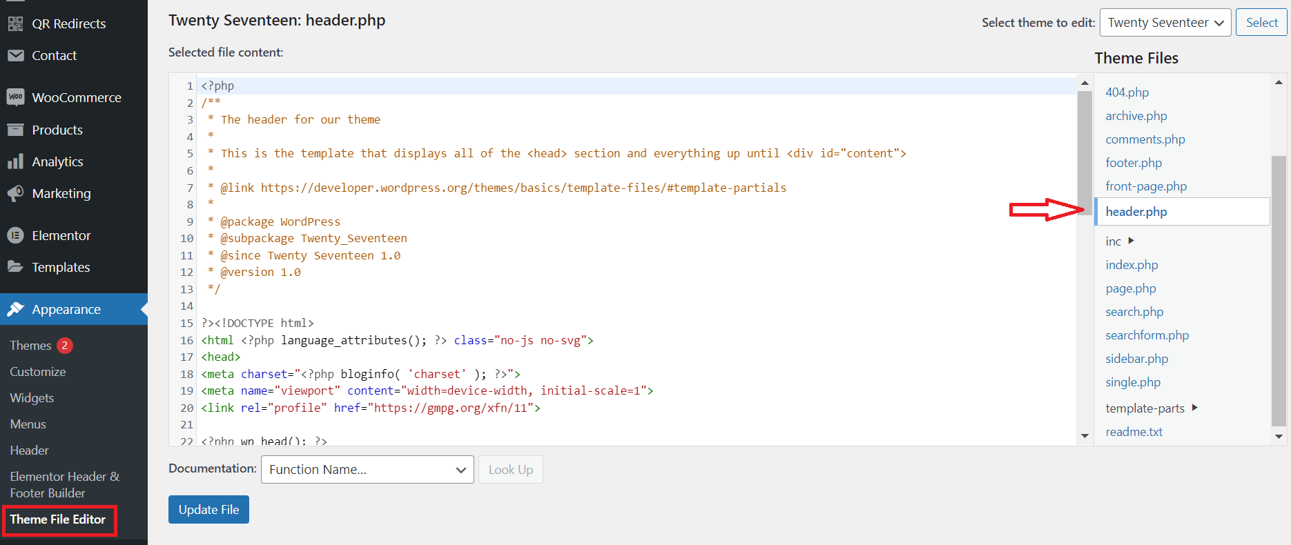The width and height of the screenshot is (1291, 545).
Task: Open Customize submenu item
Action: 38,371
